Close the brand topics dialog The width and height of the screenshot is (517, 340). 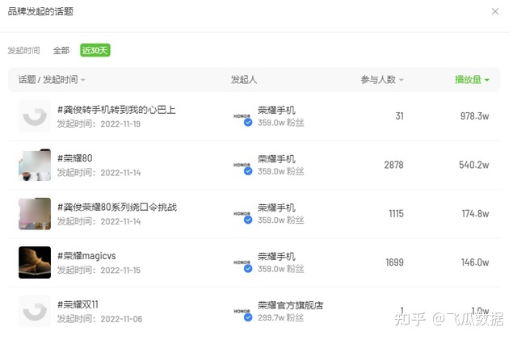(x=495, y=11)
